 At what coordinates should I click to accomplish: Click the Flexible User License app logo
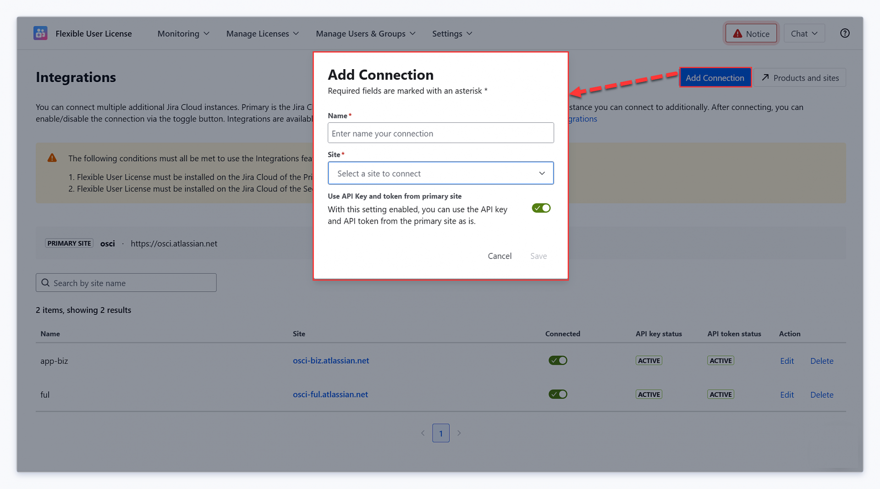40,33
